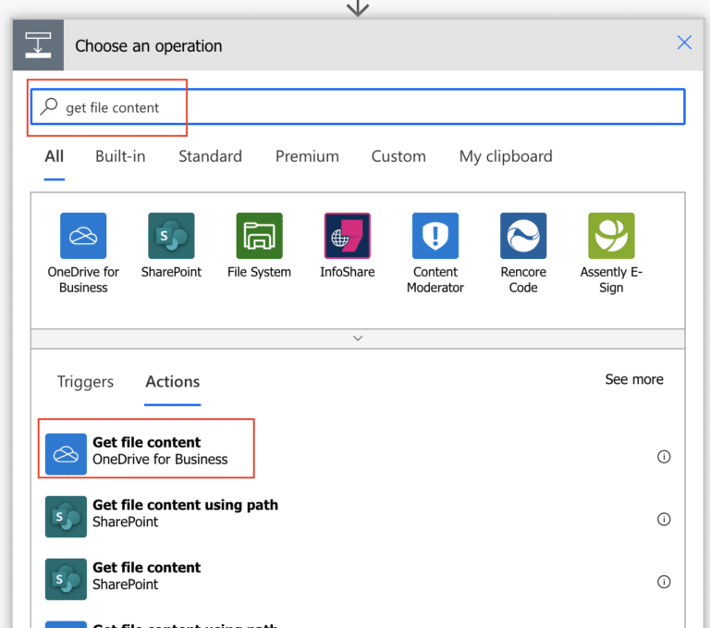
Task: Open the InfoShare connector
Action: click(x=347, y=236)
